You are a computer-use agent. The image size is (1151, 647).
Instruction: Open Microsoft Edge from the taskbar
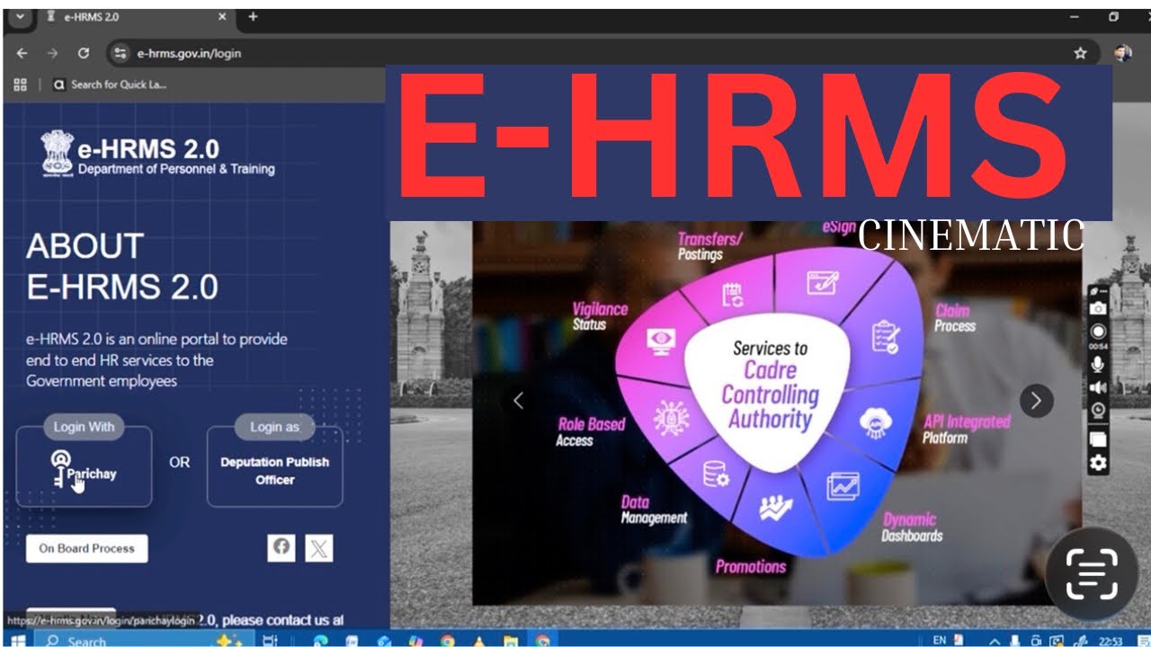click(320, 641)
